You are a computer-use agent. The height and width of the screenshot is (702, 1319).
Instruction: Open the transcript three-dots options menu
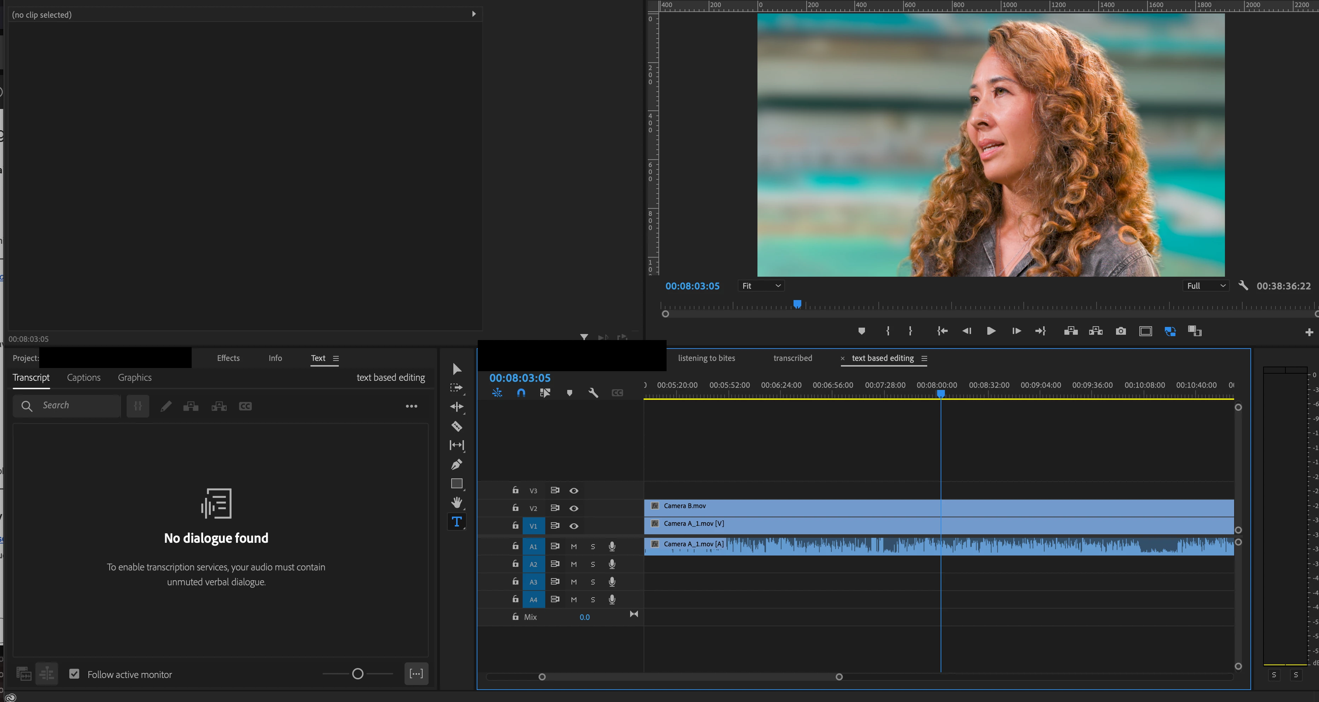tap(411, 406)
